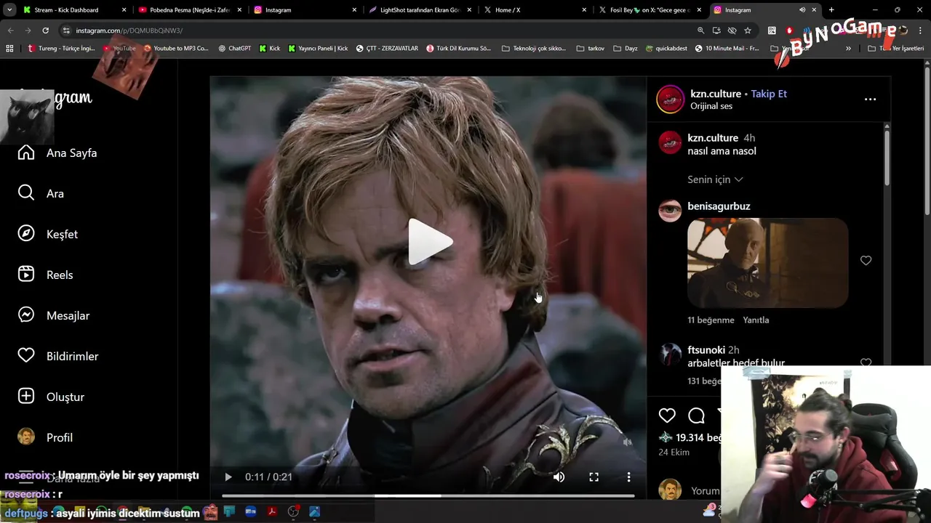This screenshot has height=523, width=931.
Task: Click the comment bubble icon under post
Action: point(696,415)
